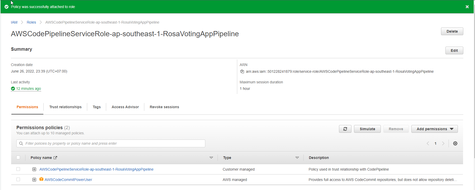Go to previous page of policies

click(428, 143)
